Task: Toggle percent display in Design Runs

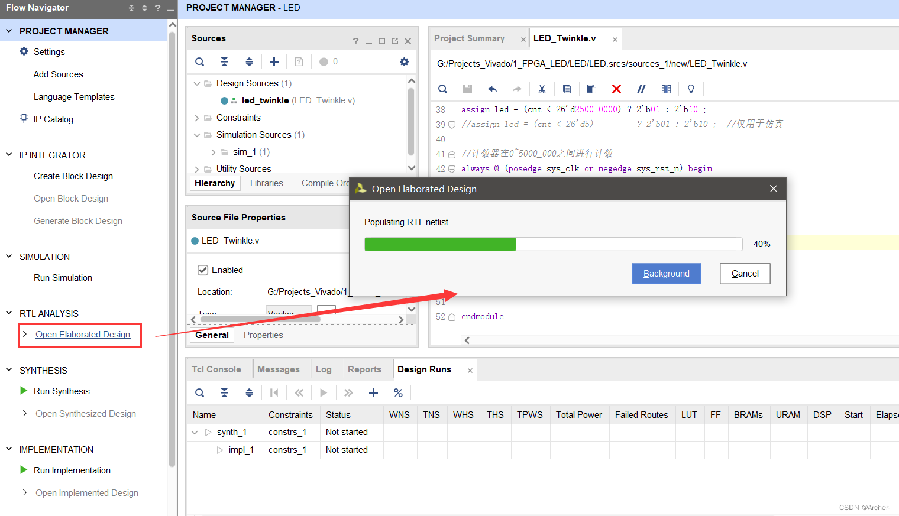Action: pos(398,392)
